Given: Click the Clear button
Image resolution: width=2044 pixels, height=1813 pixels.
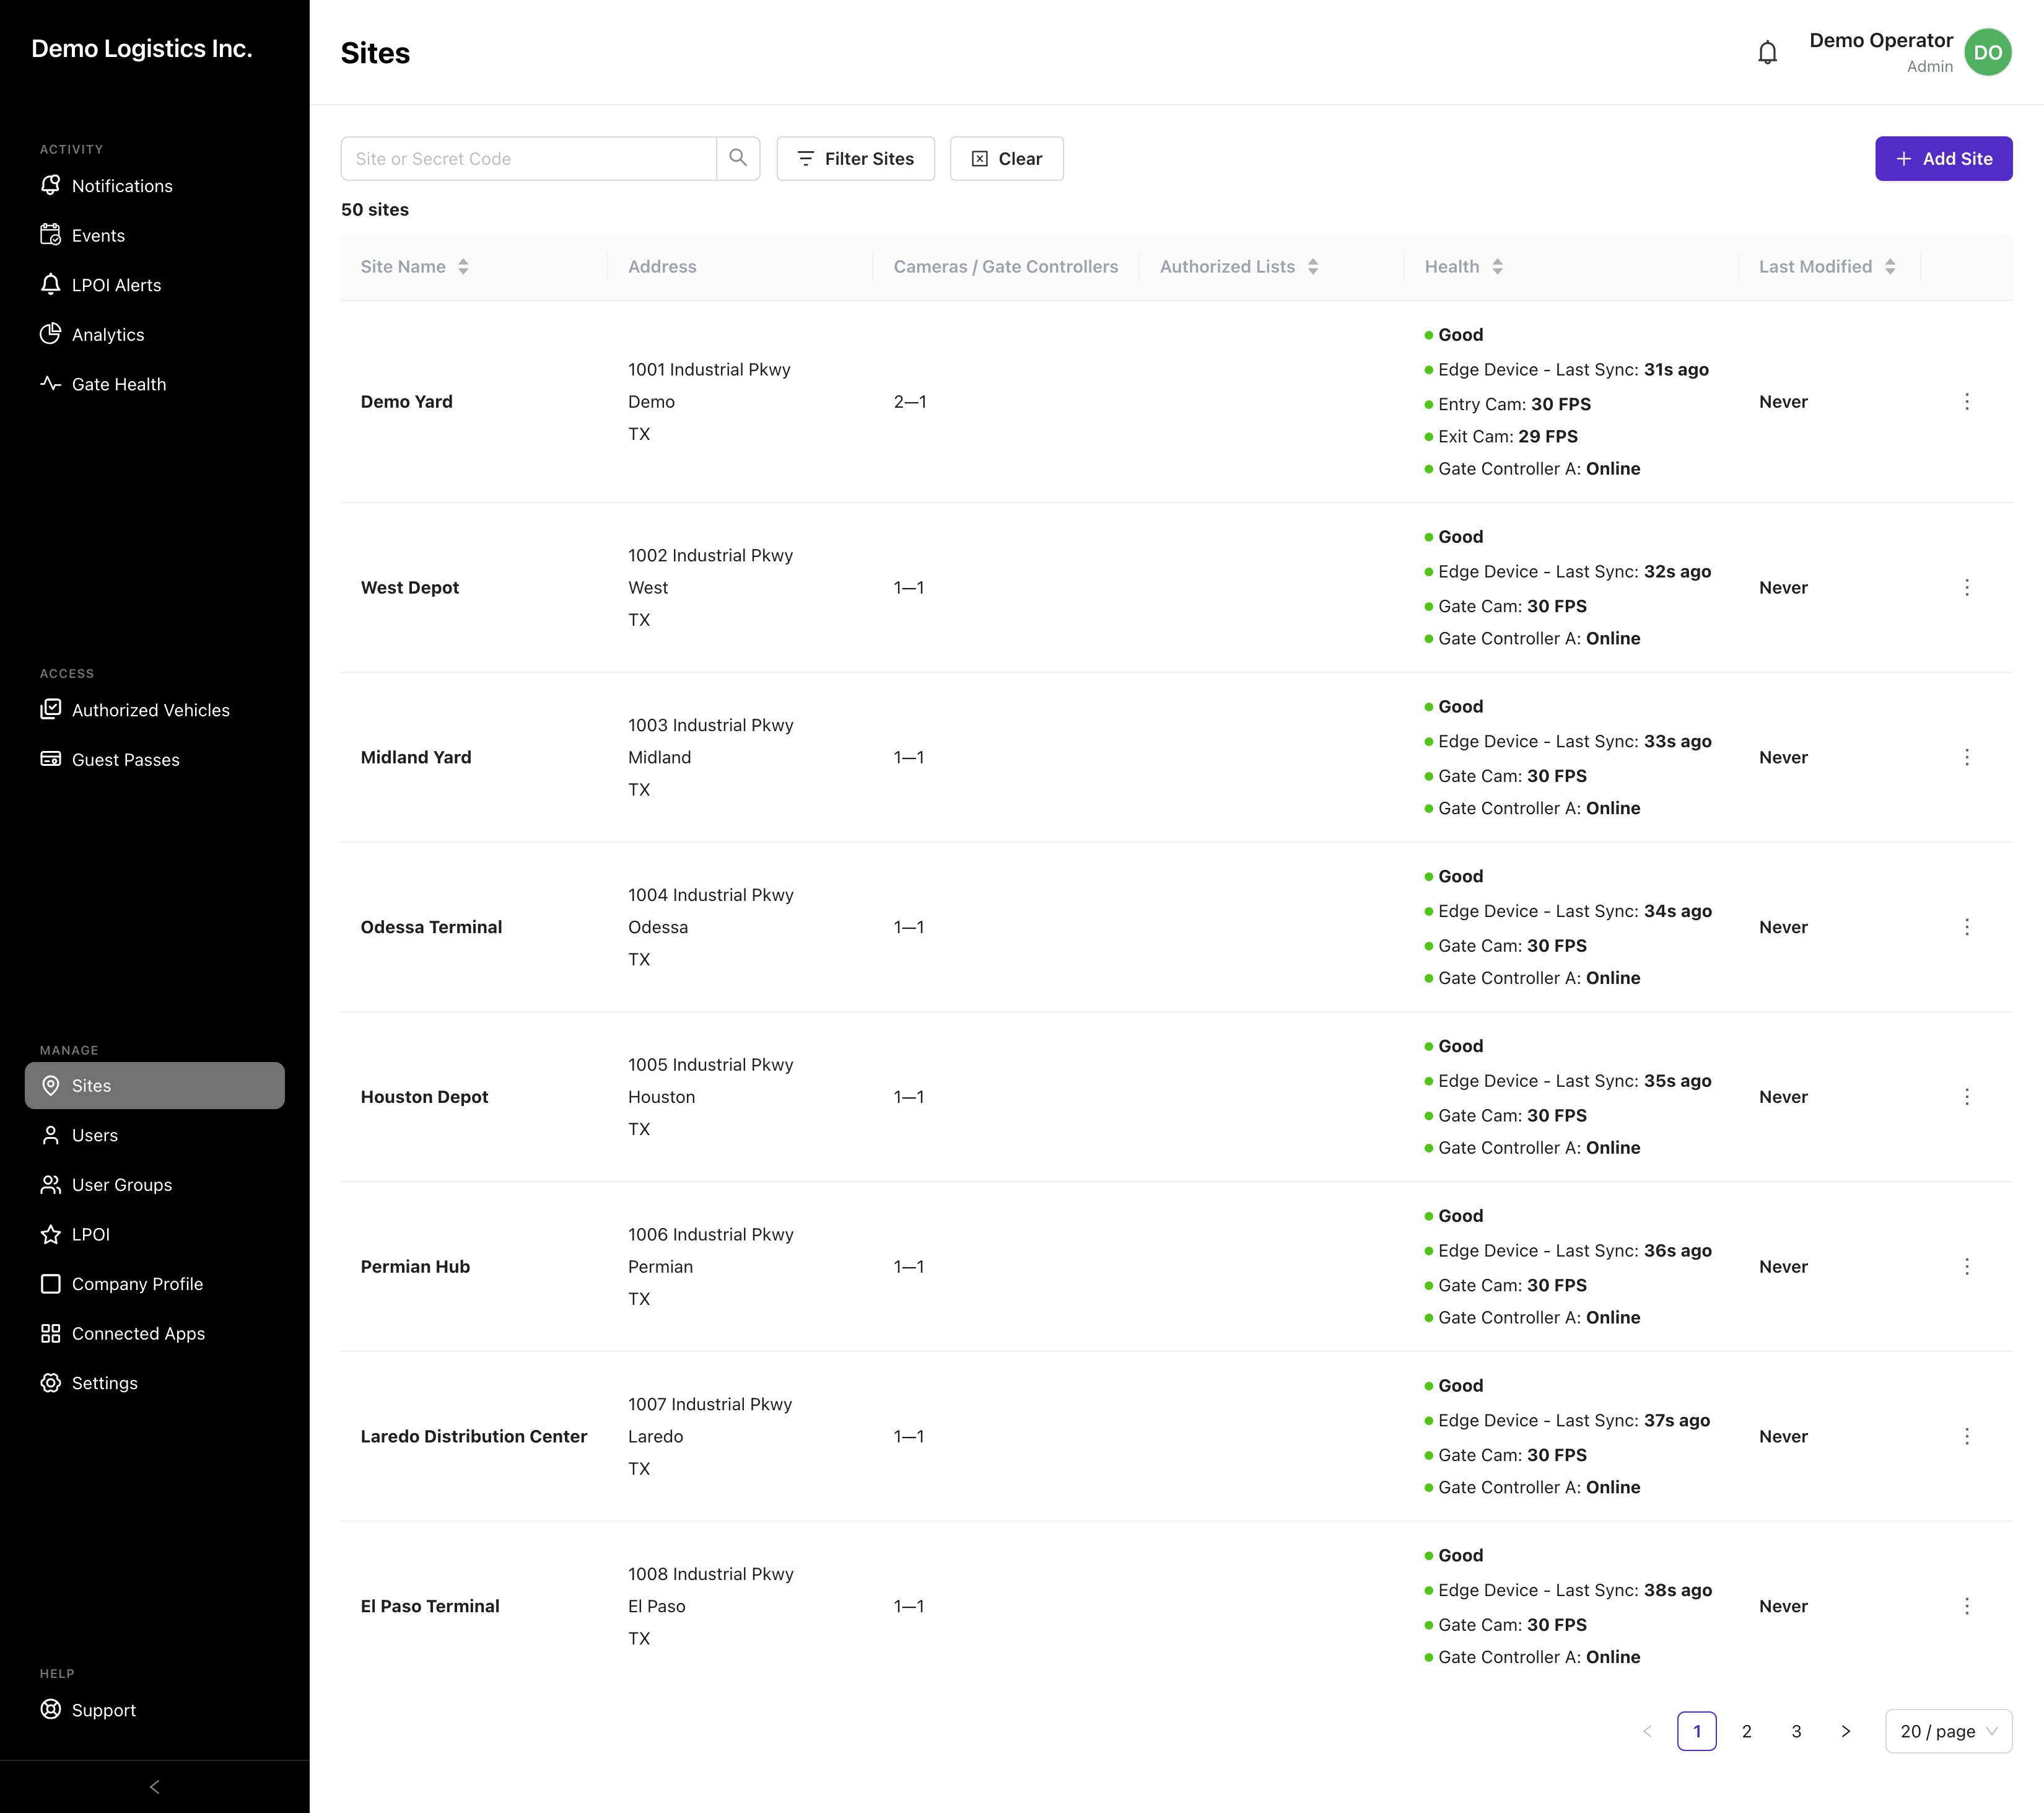Looking at the screenshot, I should pos(1006,158).
